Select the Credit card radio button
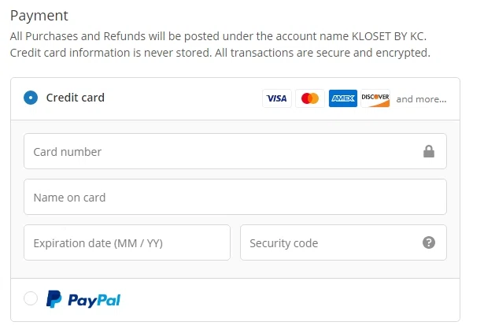 pyautogui.click(x=31, y=98)
